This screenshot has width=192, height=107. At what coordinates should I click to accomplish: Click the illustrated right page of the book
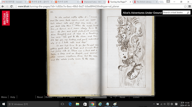(x=126, y=52)
